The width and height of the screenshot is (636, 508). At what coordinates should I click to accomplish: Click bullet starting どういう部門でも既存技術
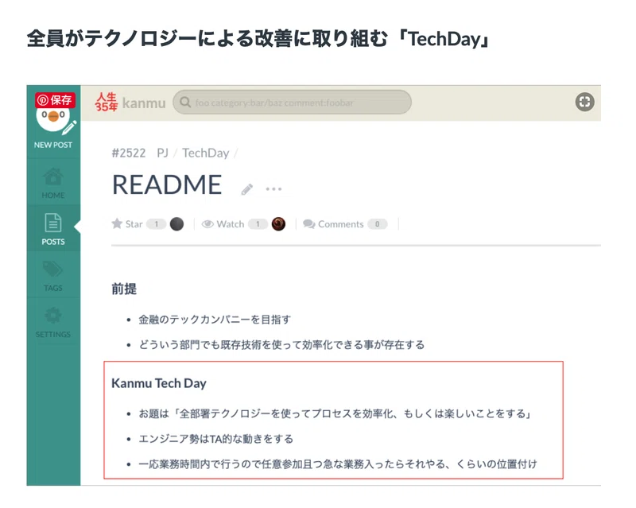click(x=281, y=345)
